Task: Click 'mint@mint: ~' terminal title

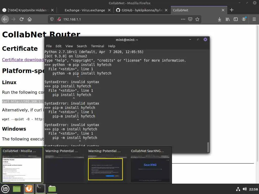Action: point(127,40)
